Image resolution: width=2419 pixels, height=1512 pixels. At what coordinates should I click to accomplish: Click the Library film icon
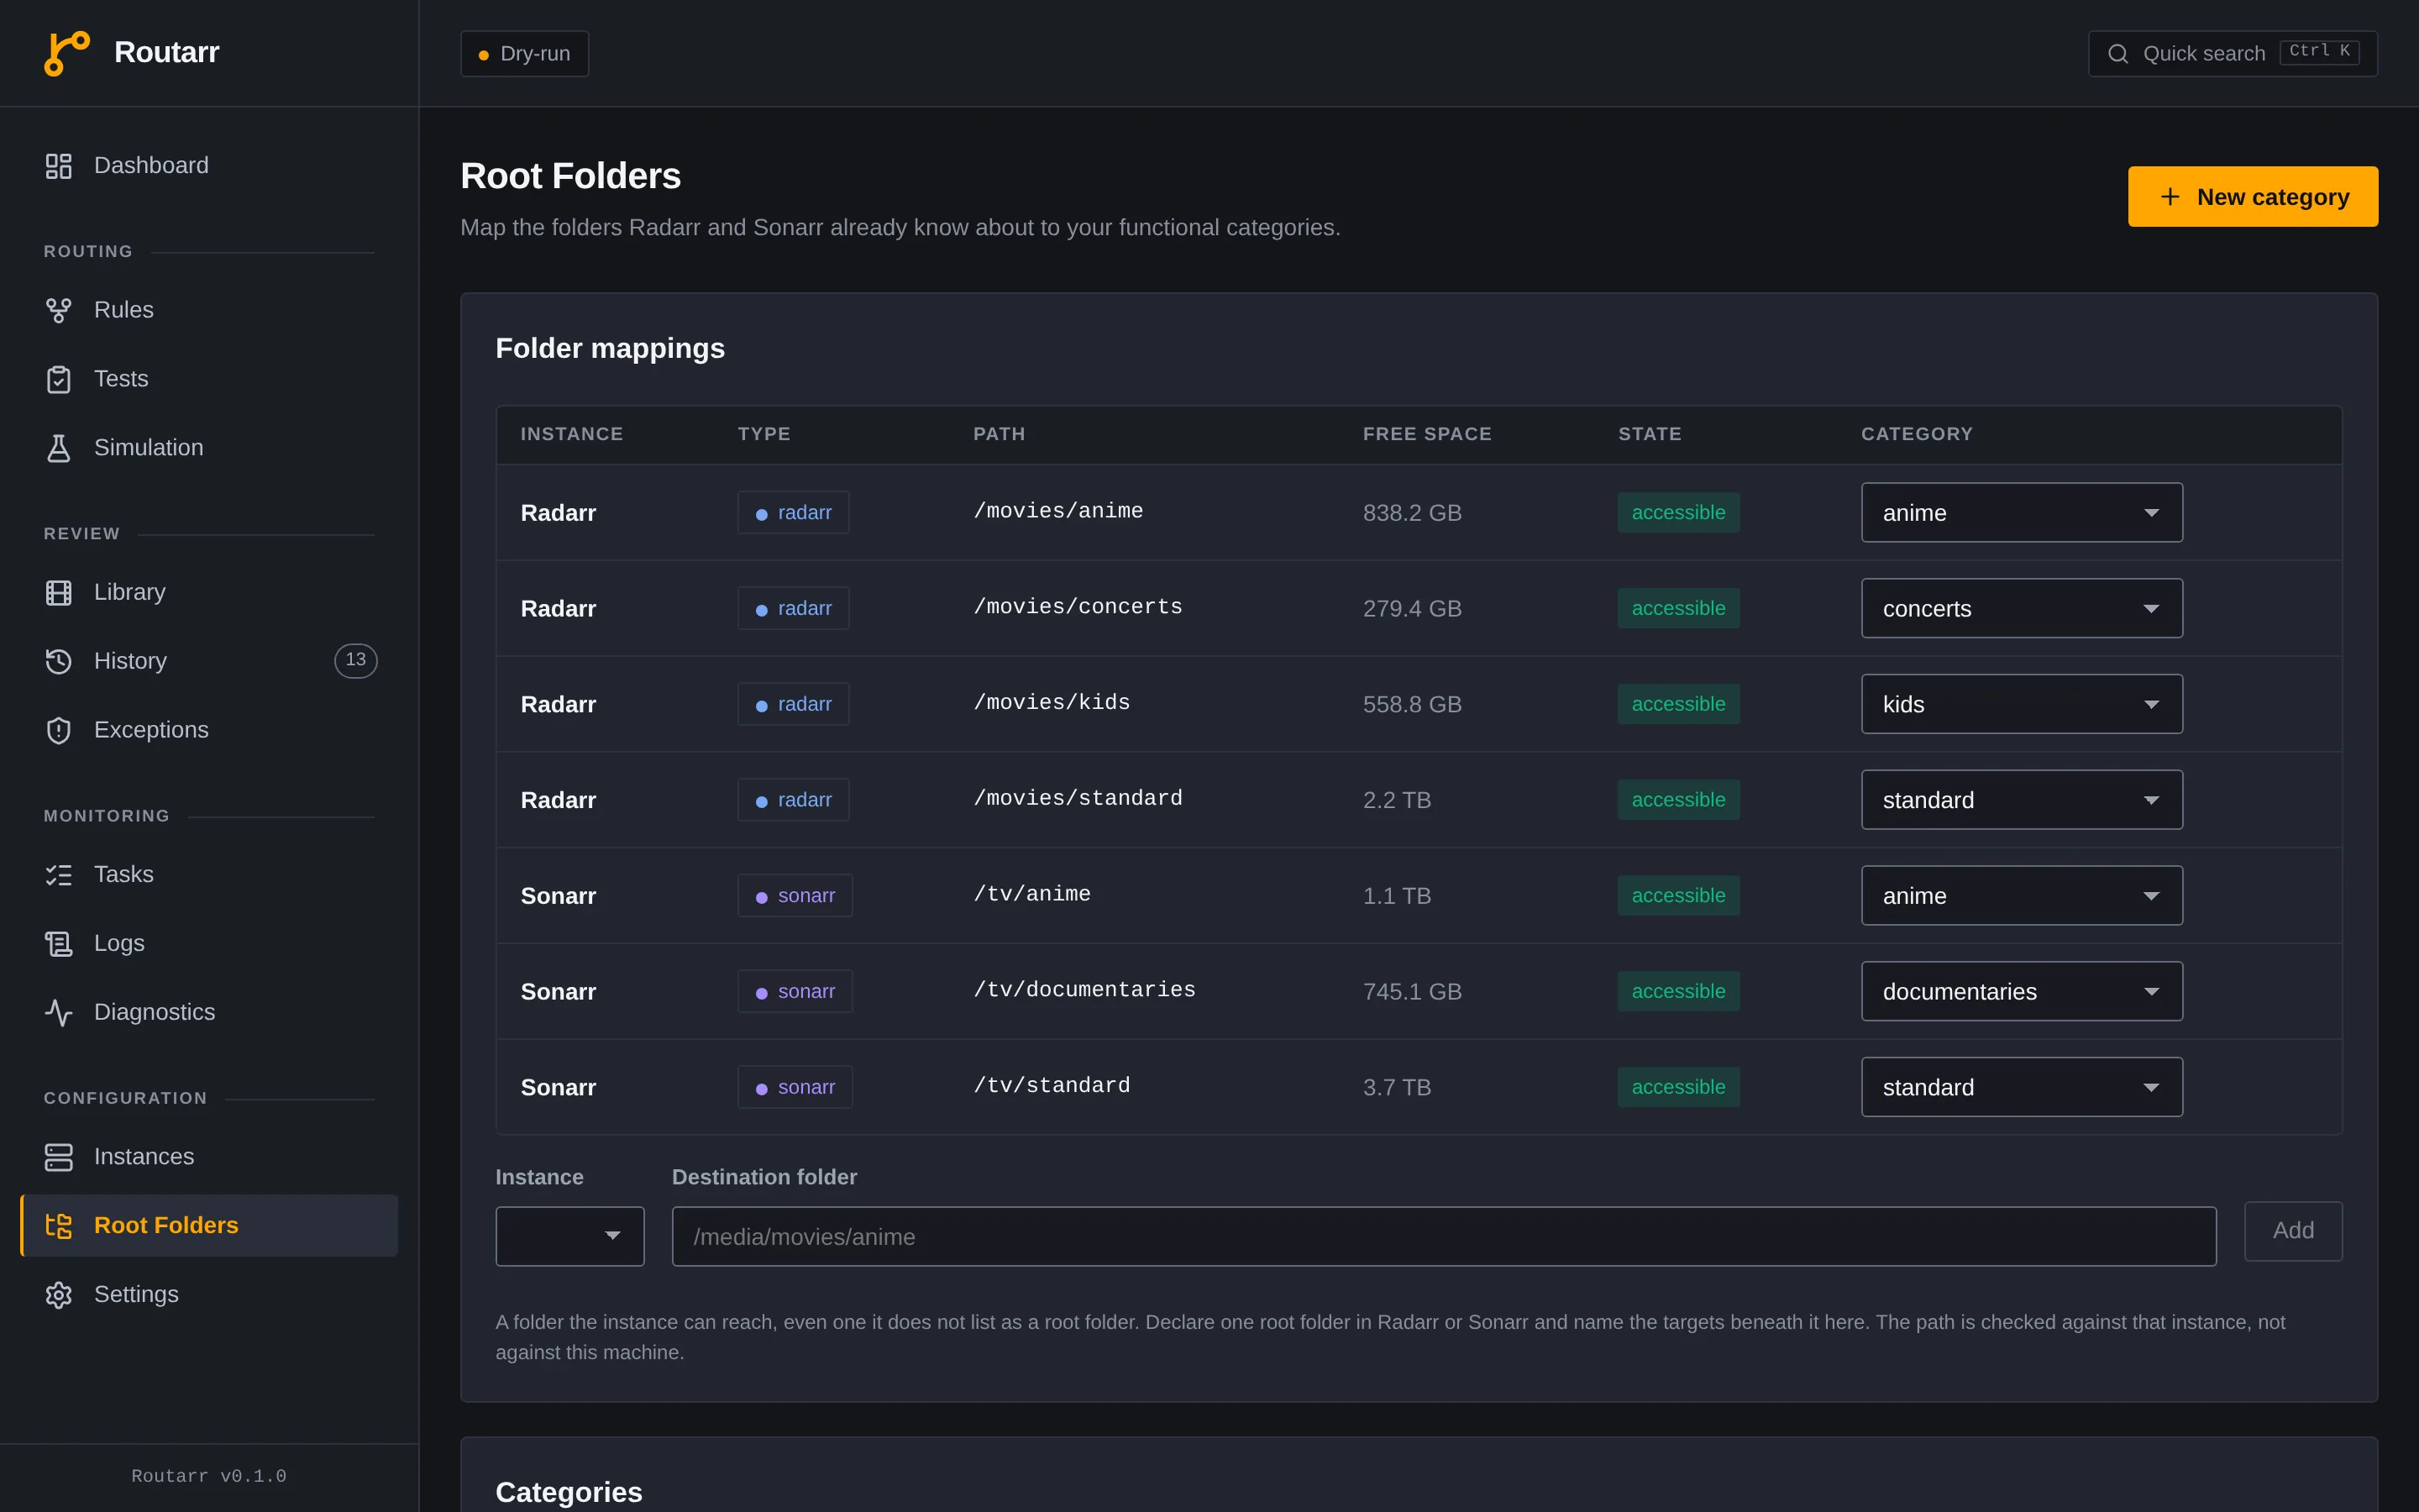click(x=59, y=592)
